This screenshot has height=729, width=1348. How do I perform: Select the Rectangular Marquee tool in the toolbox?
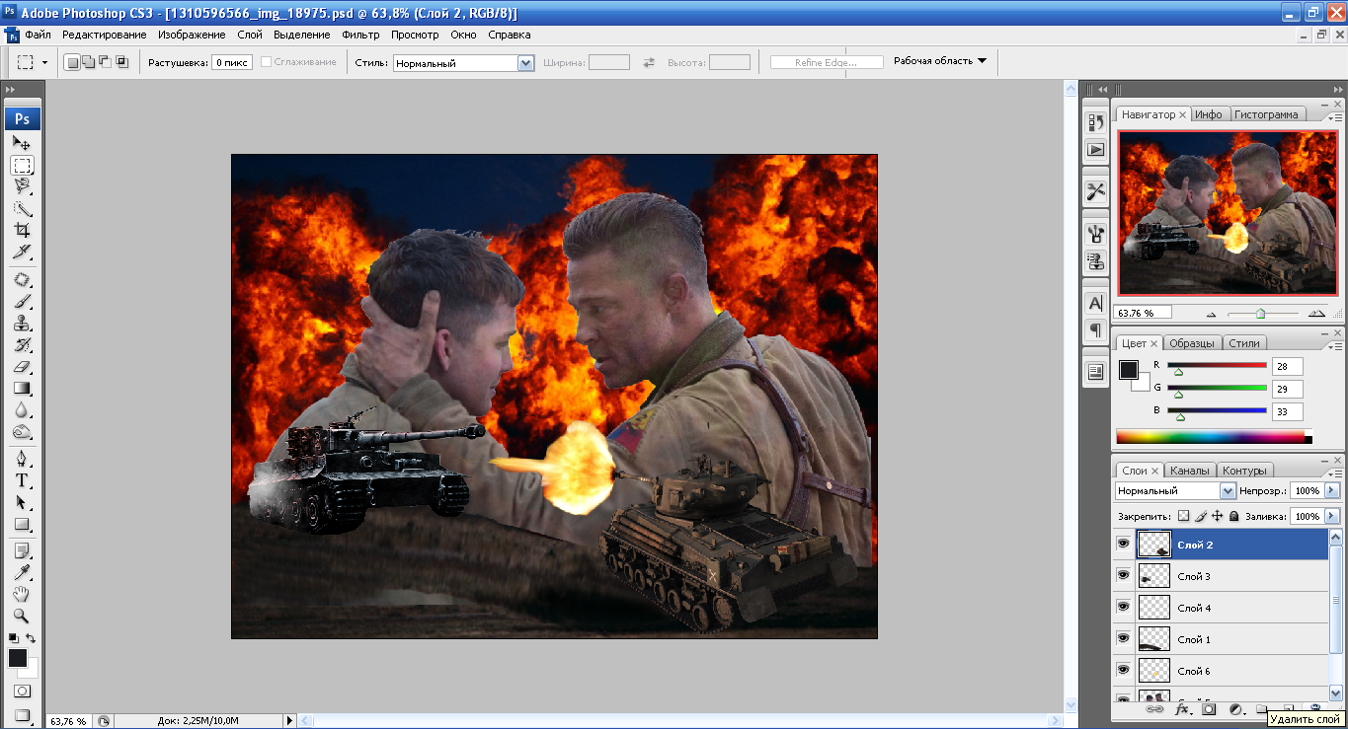pos(22,165)
